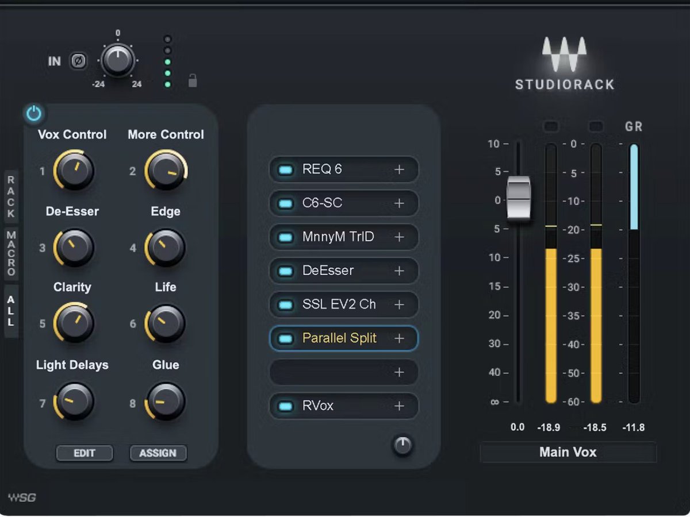Select the Parallel Split slot
690x517 pixels.
(x=344, y=338)
